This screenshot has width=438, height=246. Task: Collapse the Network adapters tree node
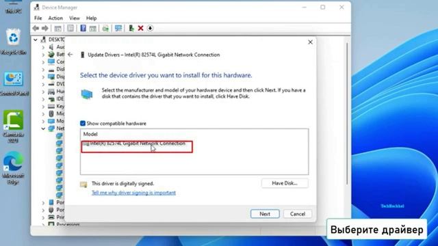(x=43, y=128)
